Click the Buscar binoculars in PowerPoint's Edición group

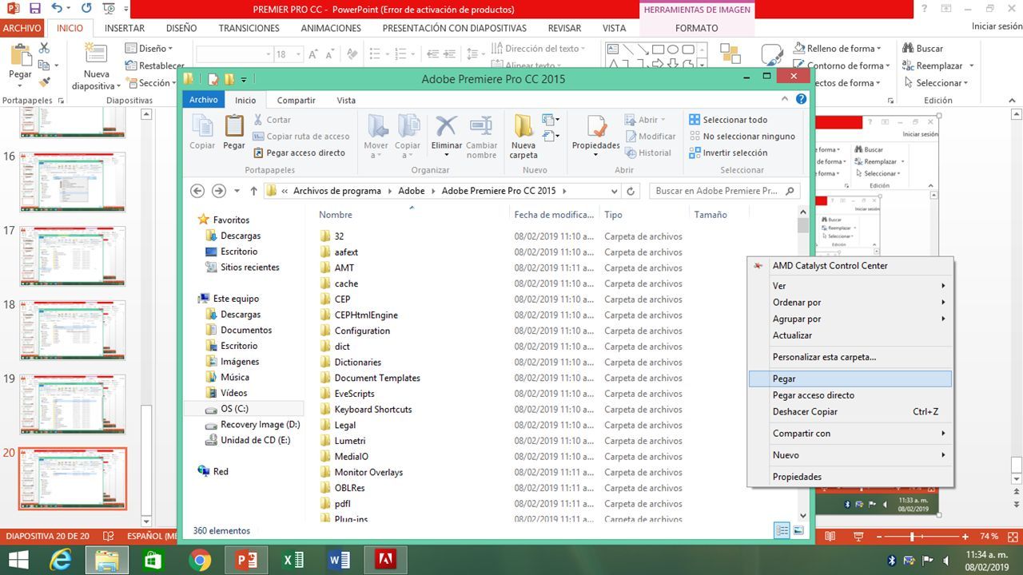[908, 48]
